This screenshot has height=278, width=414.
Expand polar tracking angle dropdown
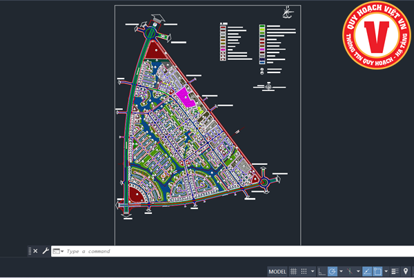[x=341, y=271]
